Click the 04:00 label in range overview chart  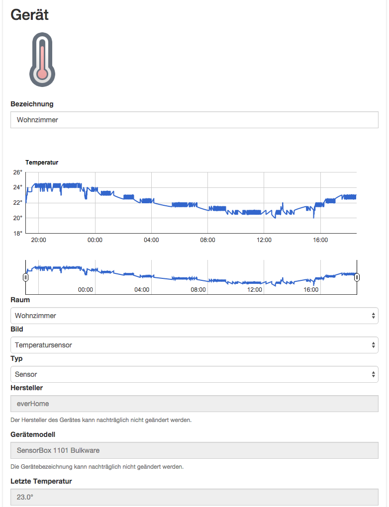tap(142, 290)
